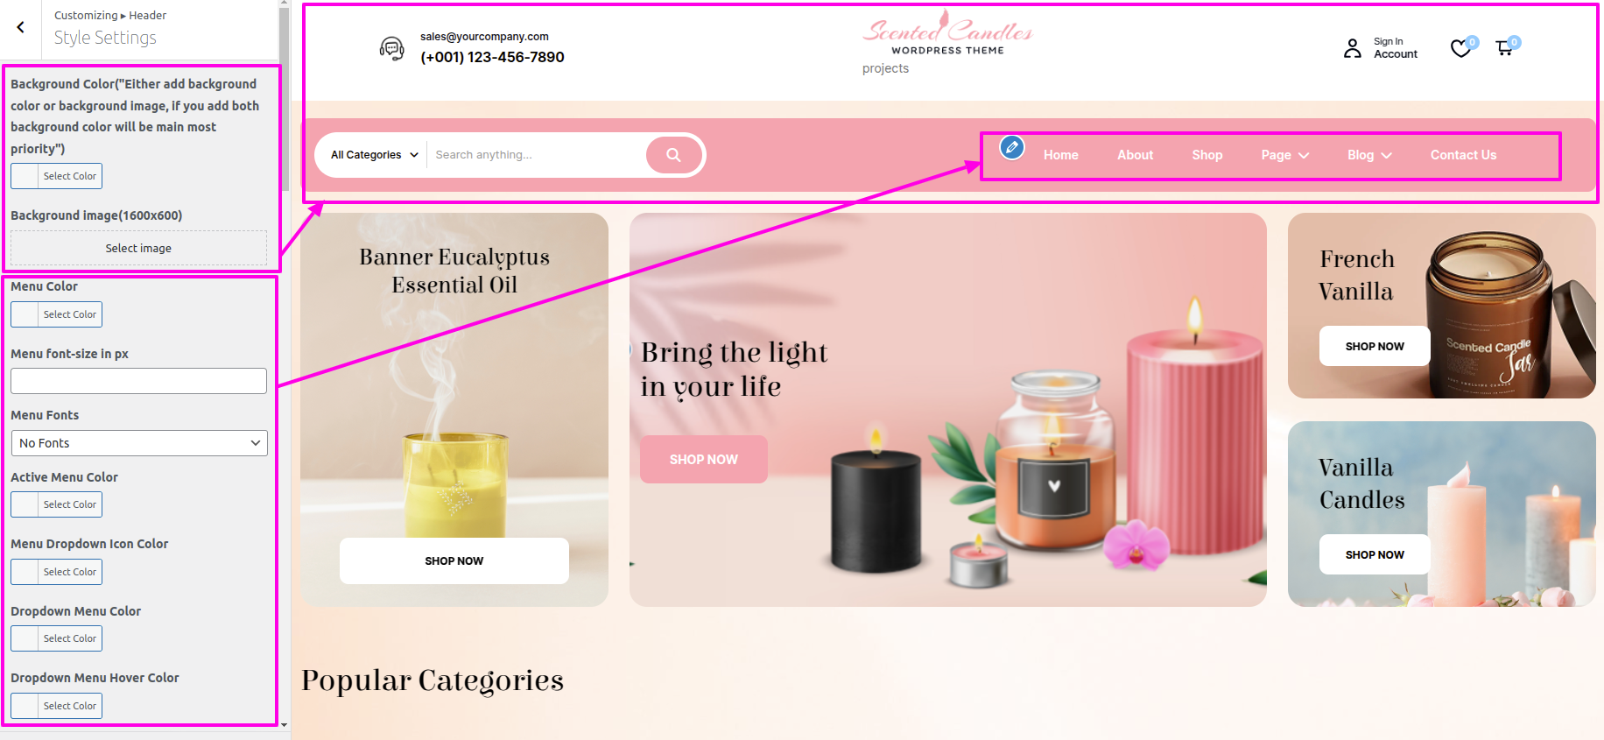
Task: Click the back arrow in customizer header
Action: point(20,27)
